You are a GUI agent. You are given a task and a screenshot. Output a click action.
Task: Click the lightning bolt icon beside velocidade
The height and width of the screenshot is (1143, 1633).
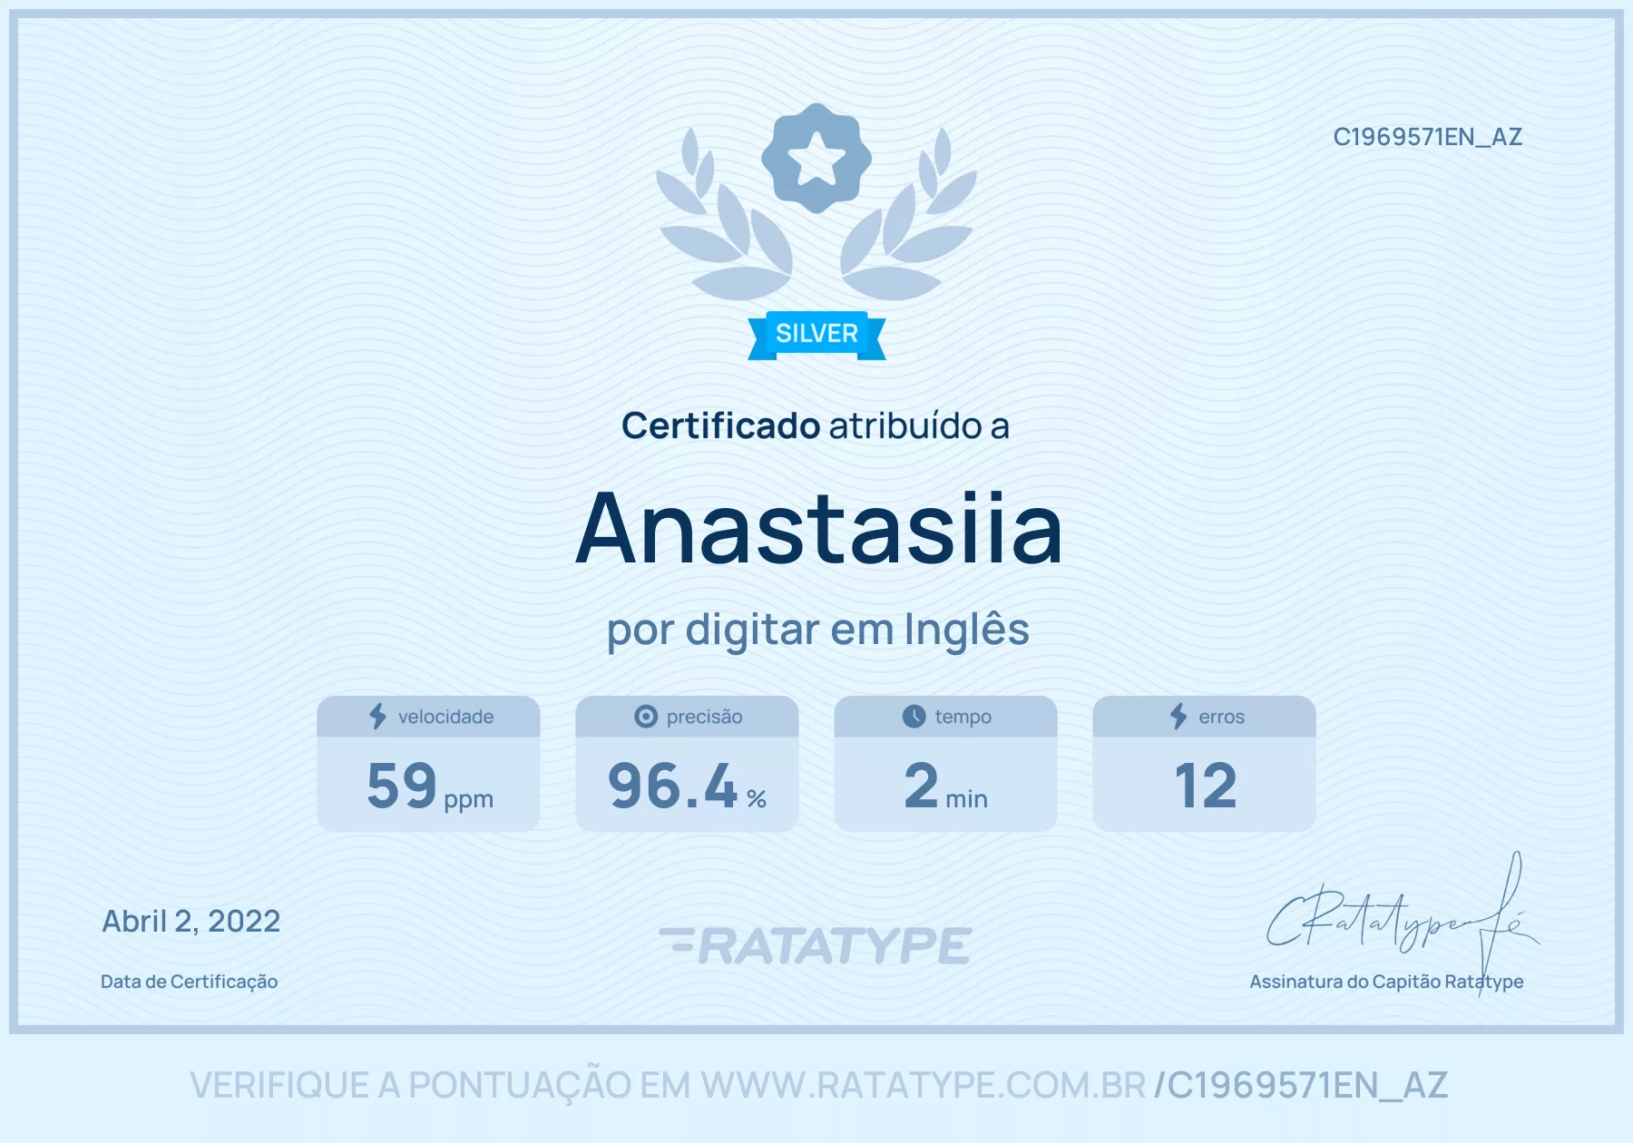377,717
